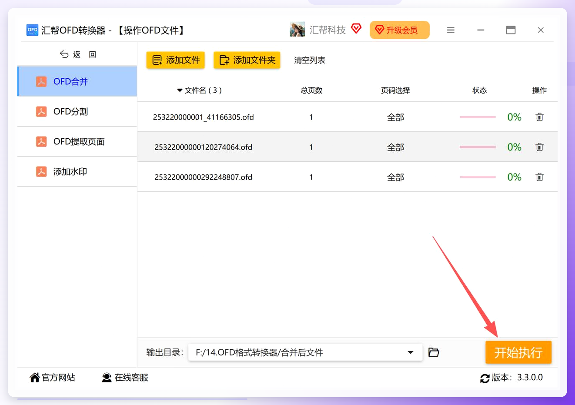
Task: Toggle sort arrow beside 文件名 header
Action: 180,90
